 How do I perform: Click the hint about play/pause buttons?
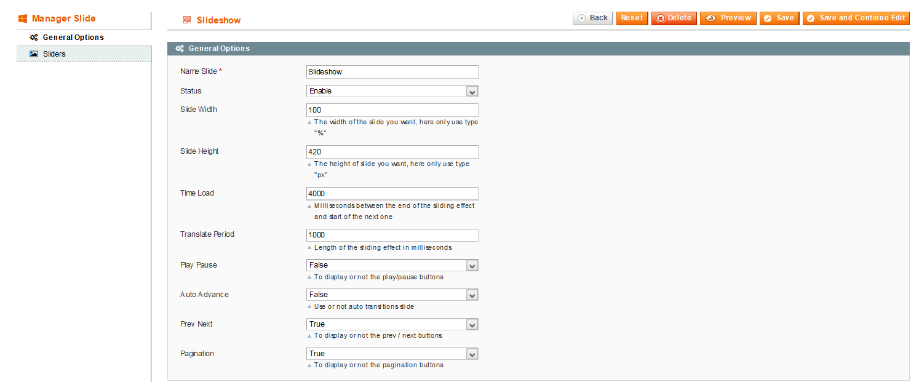(x=378, y=277)
